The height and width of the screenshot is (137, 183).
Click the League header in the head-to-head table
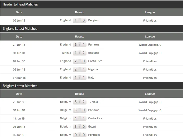click(150, 12)
